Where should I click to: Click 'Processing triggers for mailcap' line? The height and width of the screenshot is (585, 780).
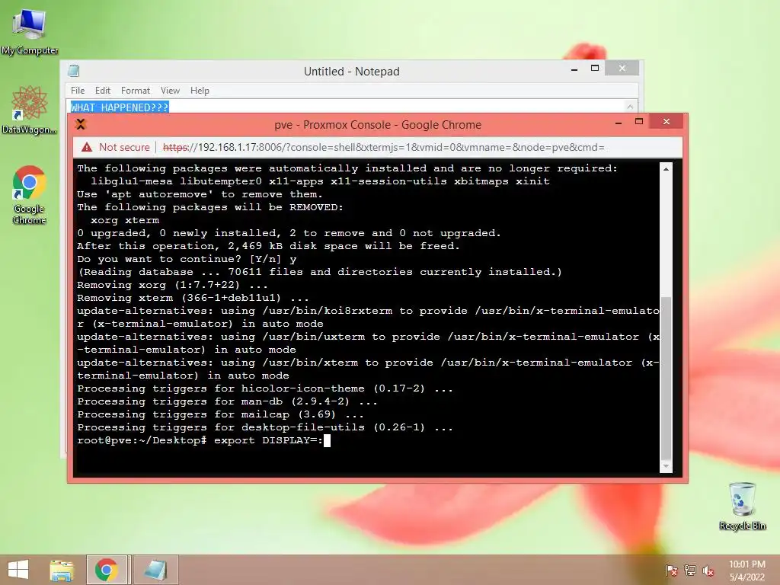(x=220, y=414)
